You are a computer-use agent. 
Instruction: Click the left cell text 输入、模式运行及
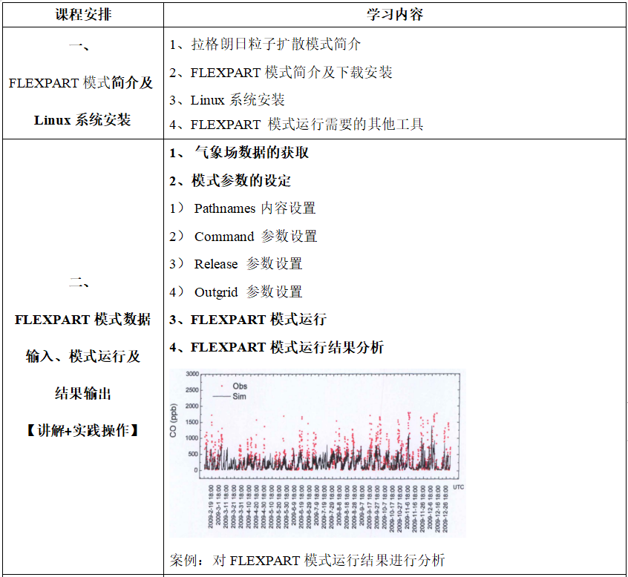point(83,357)
